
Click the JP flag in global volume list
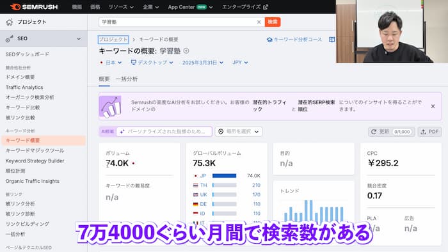click(x=195, y=176)
